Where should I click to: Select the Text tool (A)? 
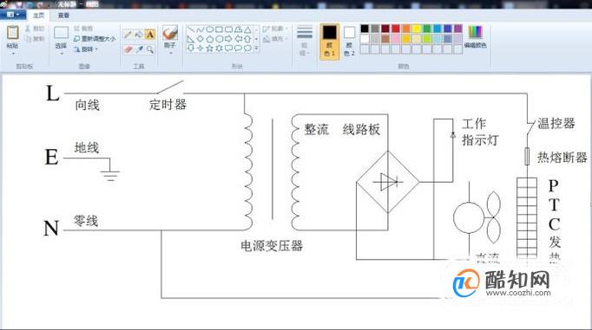(x=150, y=35)
